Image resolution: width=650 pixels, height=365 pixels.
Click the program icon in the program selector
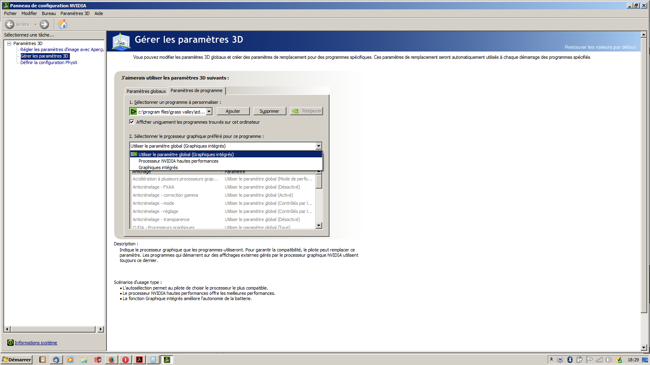coord(134,112)
